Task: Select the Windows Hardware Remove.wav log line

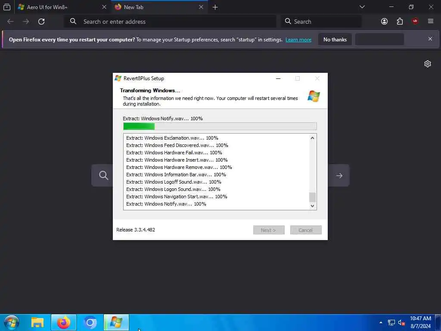Action: (x=179, y=167)
